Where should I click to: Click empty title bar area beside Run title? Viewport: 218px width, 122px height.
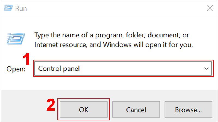tap(109, 8)
